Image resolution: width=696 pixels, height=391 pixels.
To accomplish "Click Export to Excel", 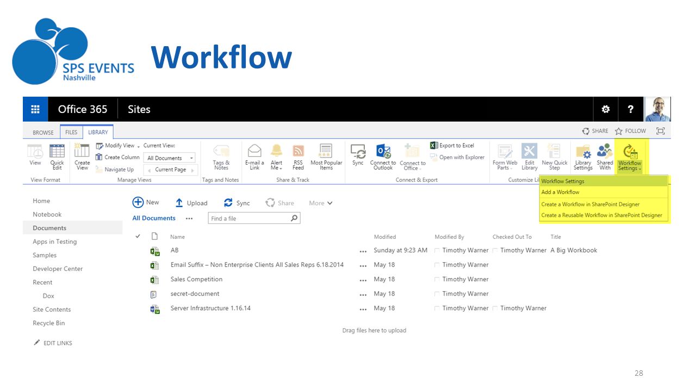I will pos(452,146).
